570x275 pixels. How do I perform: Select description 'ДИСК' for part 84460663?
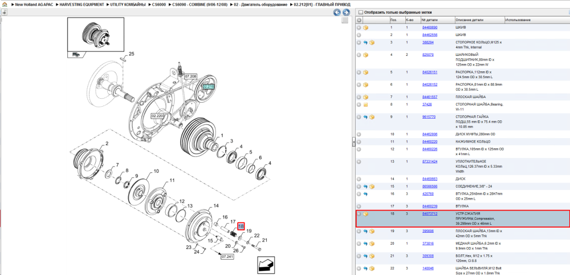pyautogui.click(x=460, y=179)
